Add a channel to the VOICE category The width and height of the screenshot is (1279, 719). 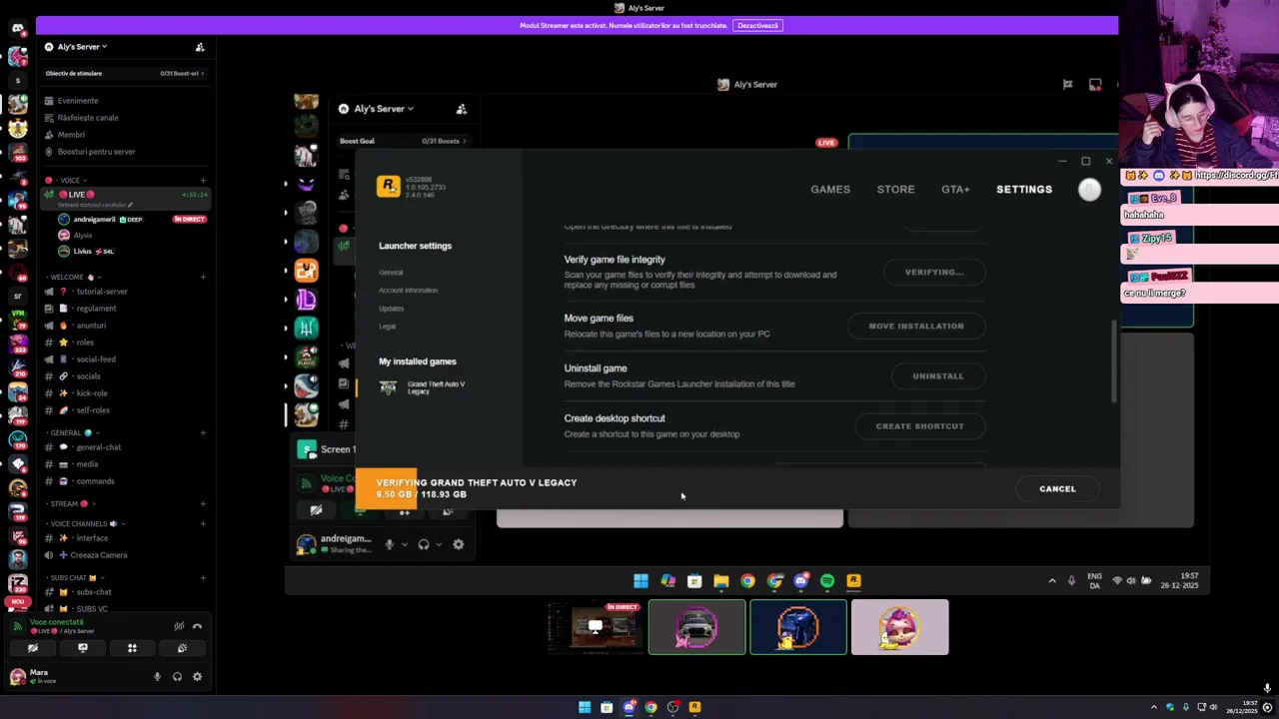[x=203, y=181]
